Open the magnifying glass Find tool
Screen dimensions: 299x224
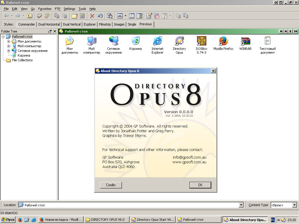[x=110, y=16]
